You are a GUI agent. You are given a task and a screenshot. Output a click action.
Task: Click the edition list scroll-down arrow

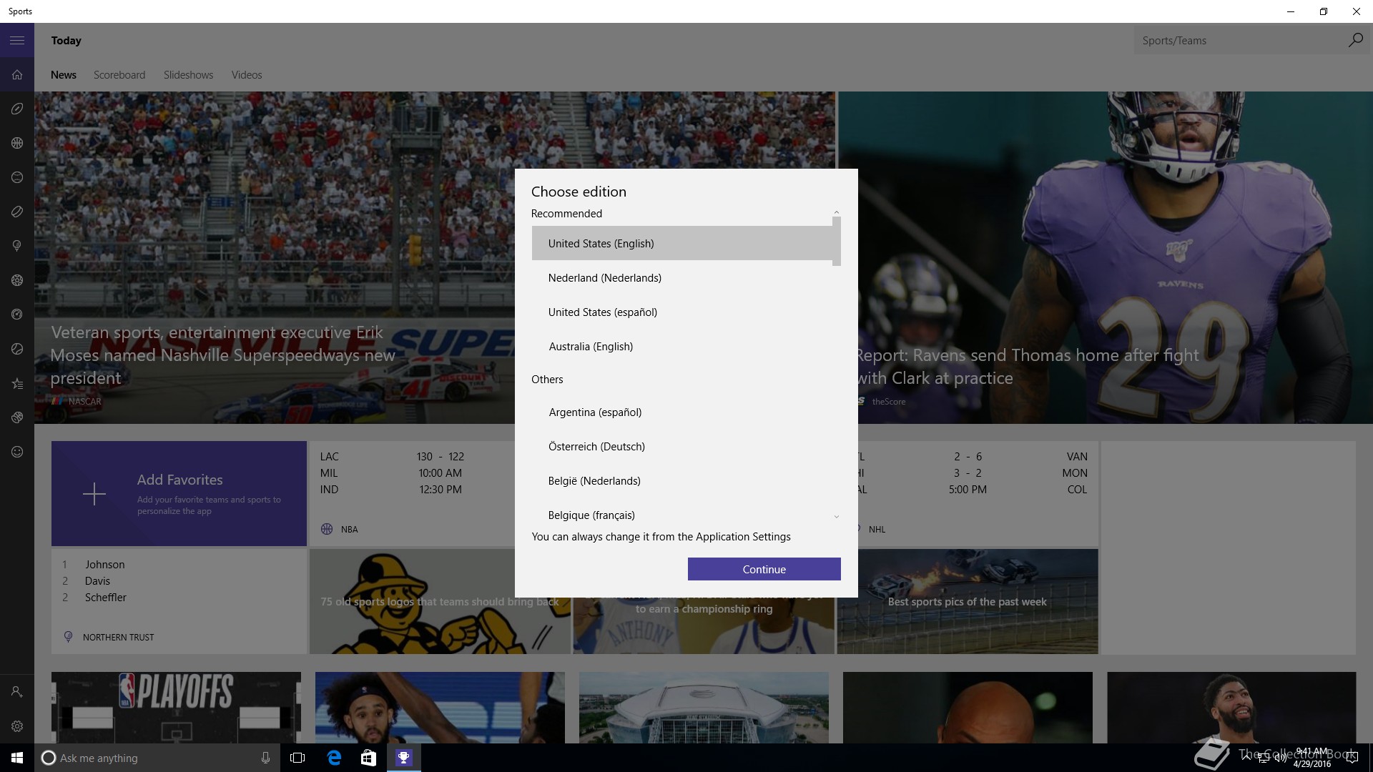[837, 517]
